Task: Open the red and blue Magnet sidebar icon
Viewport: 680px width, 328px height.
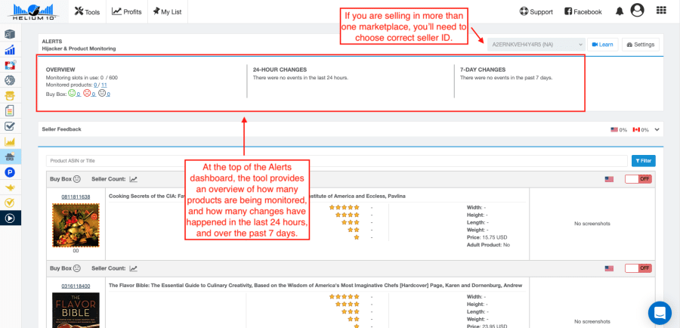Action: coord(10,65)
